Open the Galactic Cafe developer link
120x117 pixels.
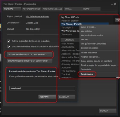tap(32, 23)
